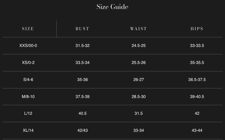The width and height of the screenshot is (225, 140).
Task: Select bust value 37.5-39
Action: click(x=83, y=97)
